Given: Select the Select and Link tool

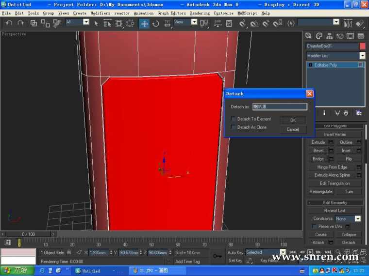Looking at the screenshot, I should [34, 23].
